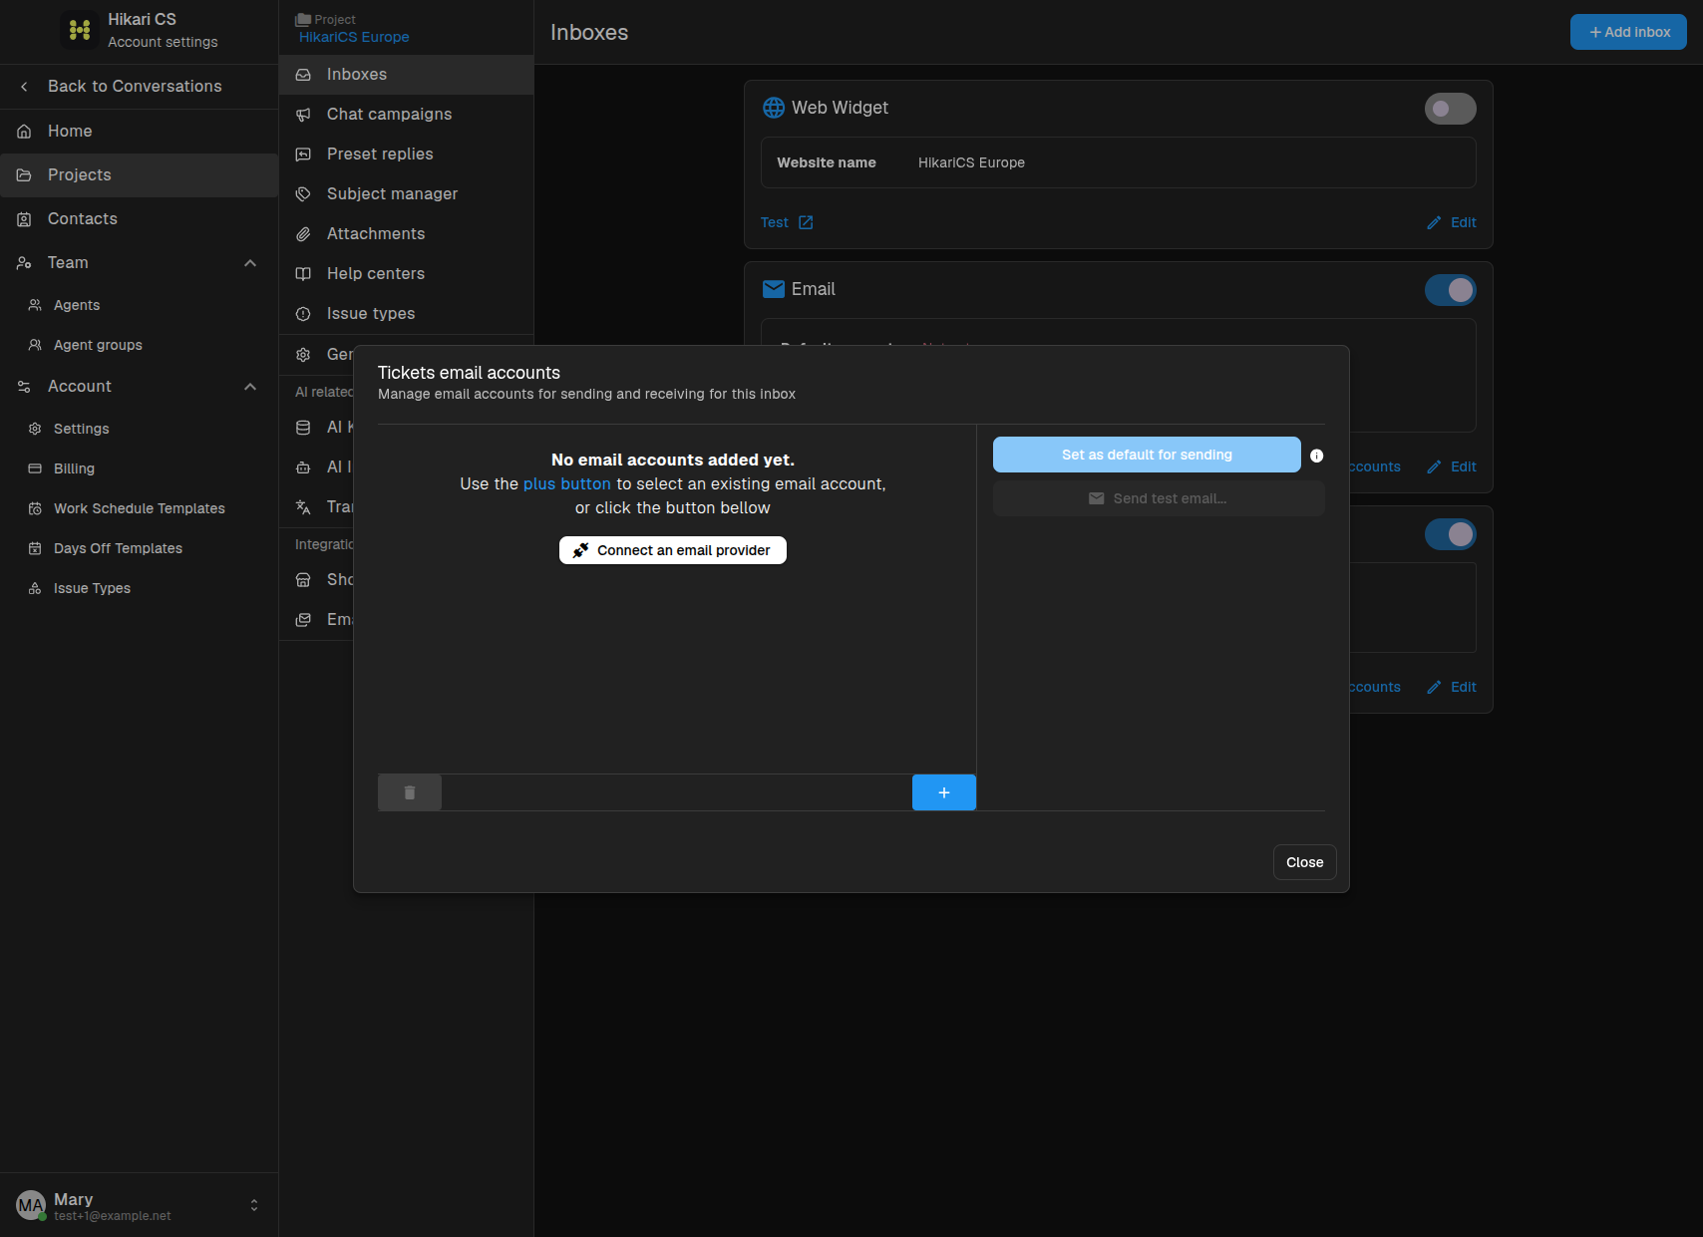Click the trash delete button in dialog
The image size is (1703, 1237).
coord(410,792)
